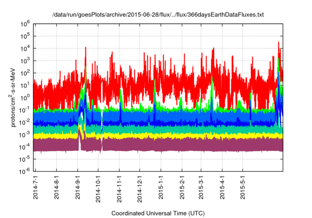The width and height of the screenshot is (312, 218).
Task: Select the 2014-7-1 date tick label
Action: (x=36, y=187)
